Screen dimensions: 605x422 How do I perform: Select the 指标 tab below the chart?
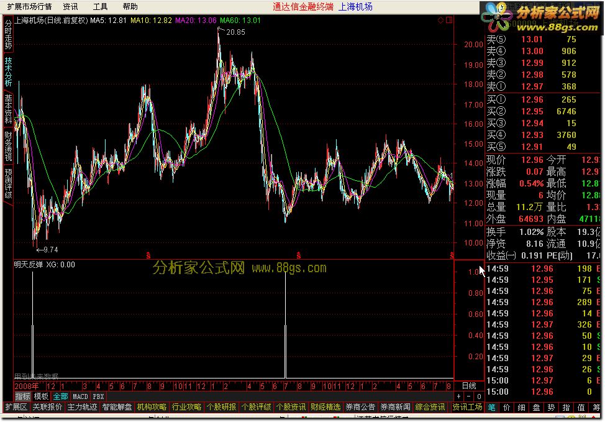[x=22, y=397]
